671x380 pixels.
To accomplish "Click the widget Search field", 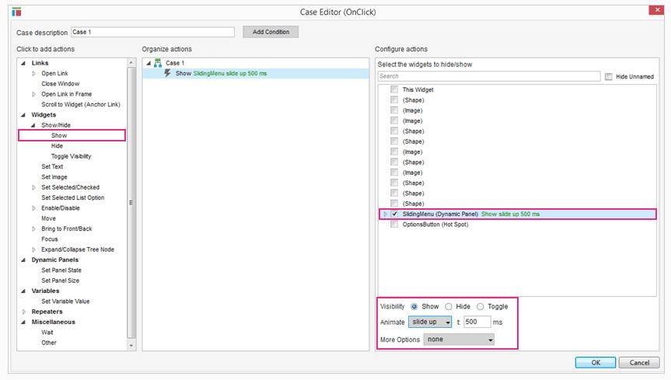I will (488, 76).
